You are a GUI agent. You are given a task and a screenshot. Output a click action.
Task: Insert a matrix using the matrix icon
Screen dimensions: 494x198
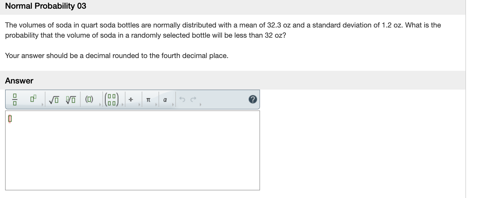click(x=112, y=100)
